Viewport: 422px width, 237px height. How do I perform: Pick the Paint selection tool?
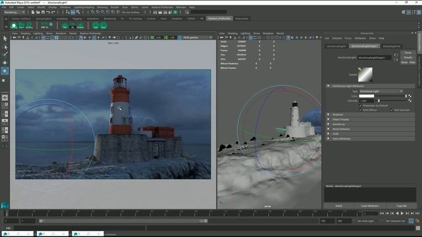(x=5, y=55)
